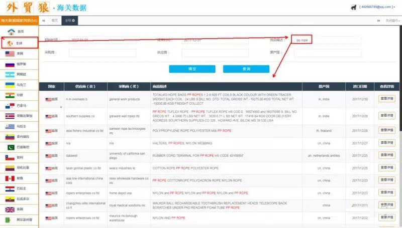Select the 智利 flag in sidebar
402x228 pixels.
click(10, 157)
